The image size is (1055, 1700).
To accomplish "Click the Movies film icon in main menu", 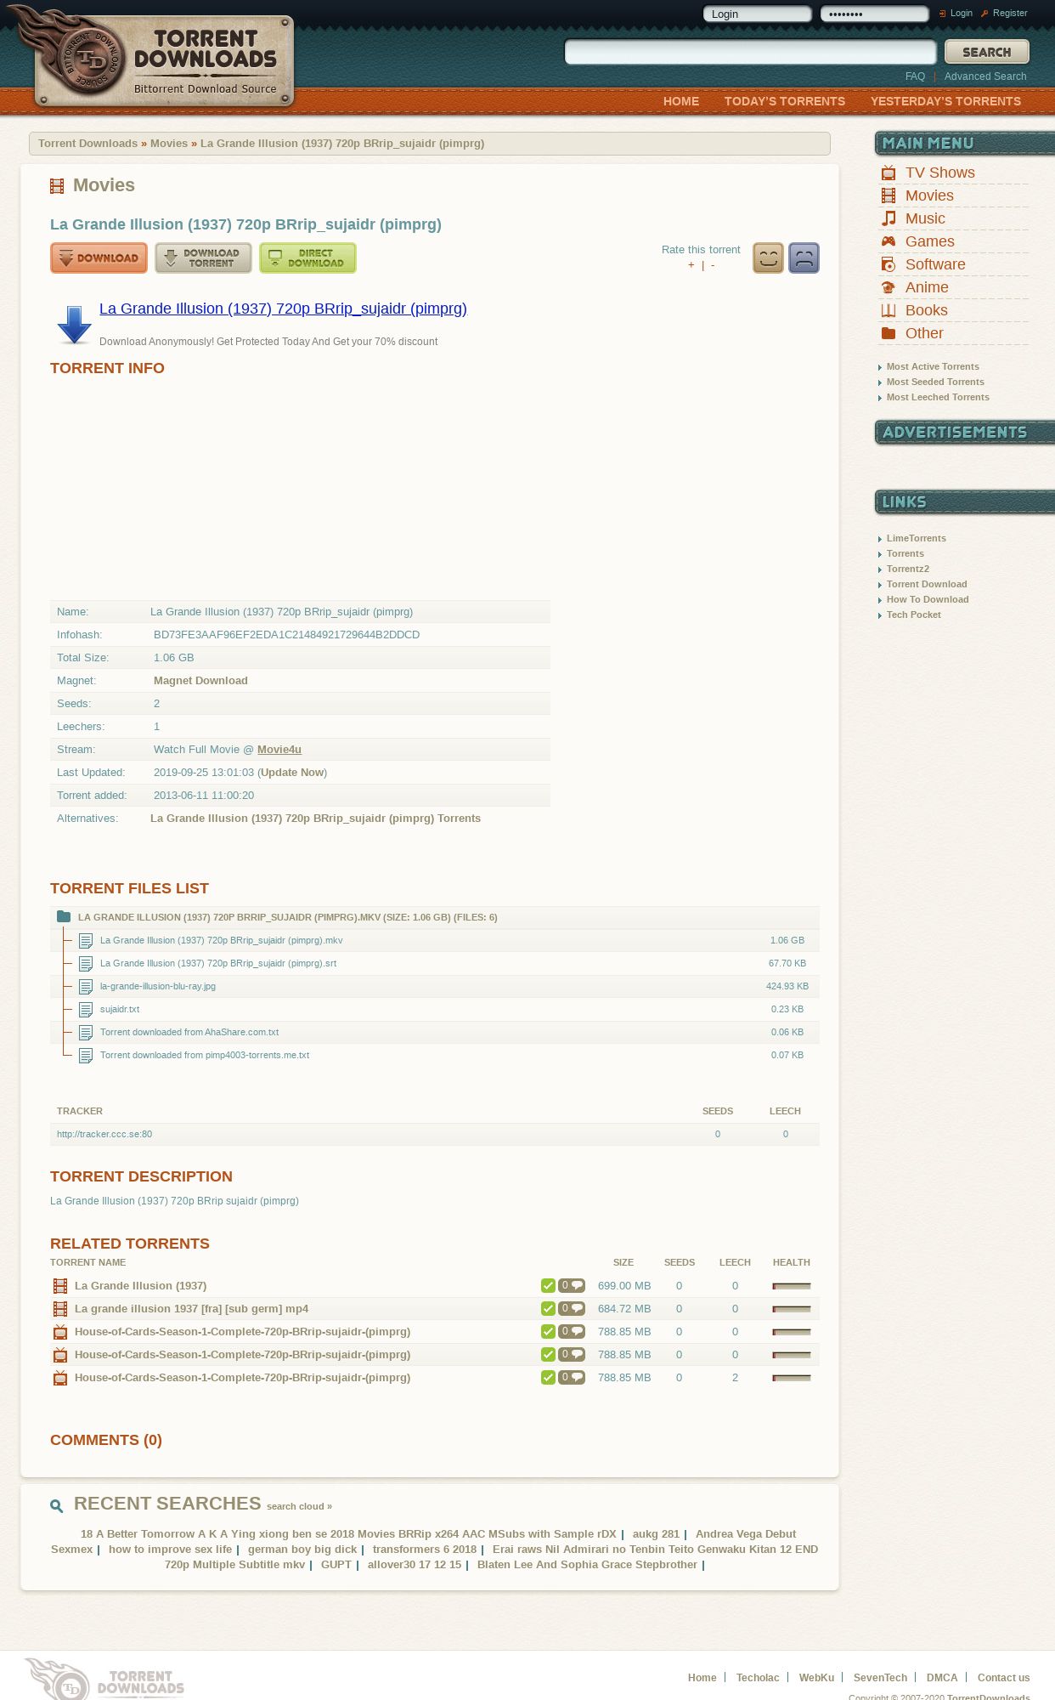I will (x=889, y=195).
